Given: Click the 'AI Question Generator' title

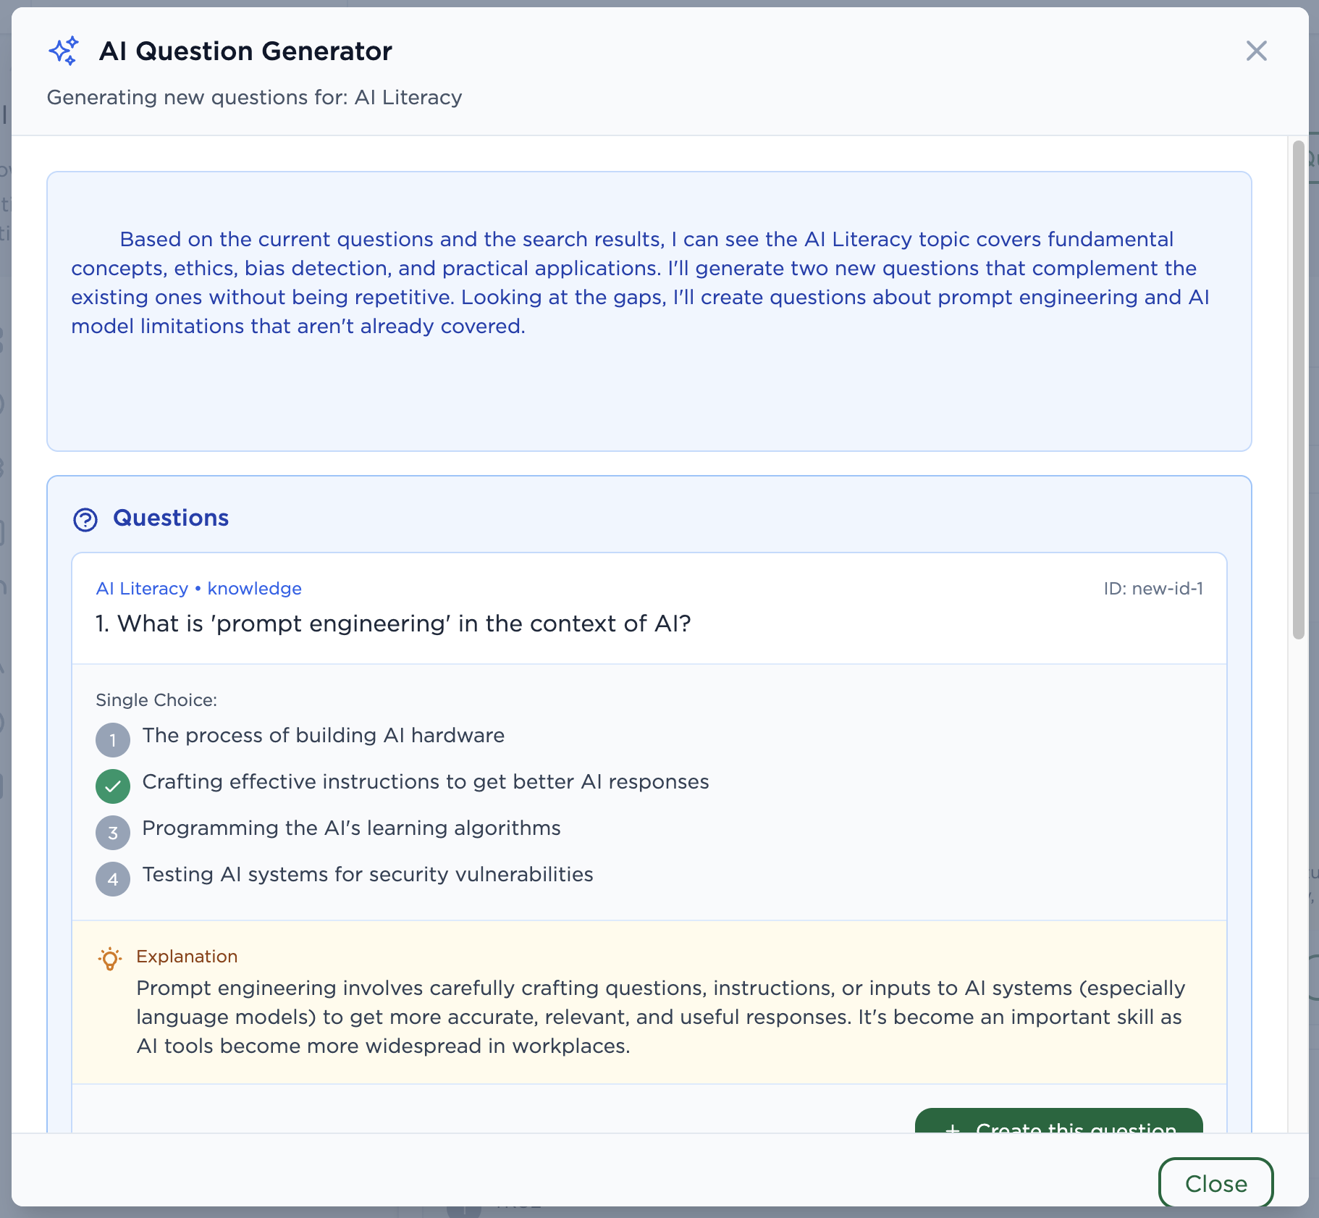Looking at the screenshot, I should point(245,51).
